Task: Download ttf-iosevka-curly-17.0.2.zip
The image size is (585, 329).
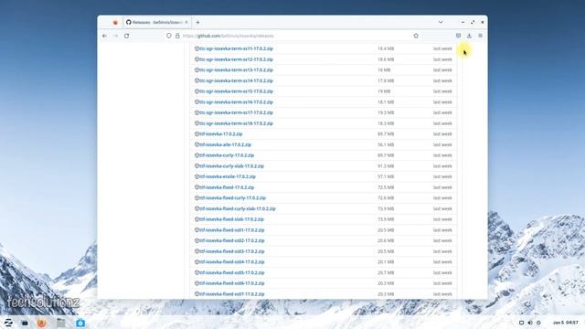Action: tap(227, 155)
